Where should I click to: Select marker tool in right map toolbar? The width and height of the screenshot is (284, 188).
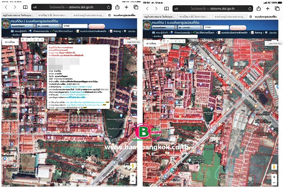[168, 41]
